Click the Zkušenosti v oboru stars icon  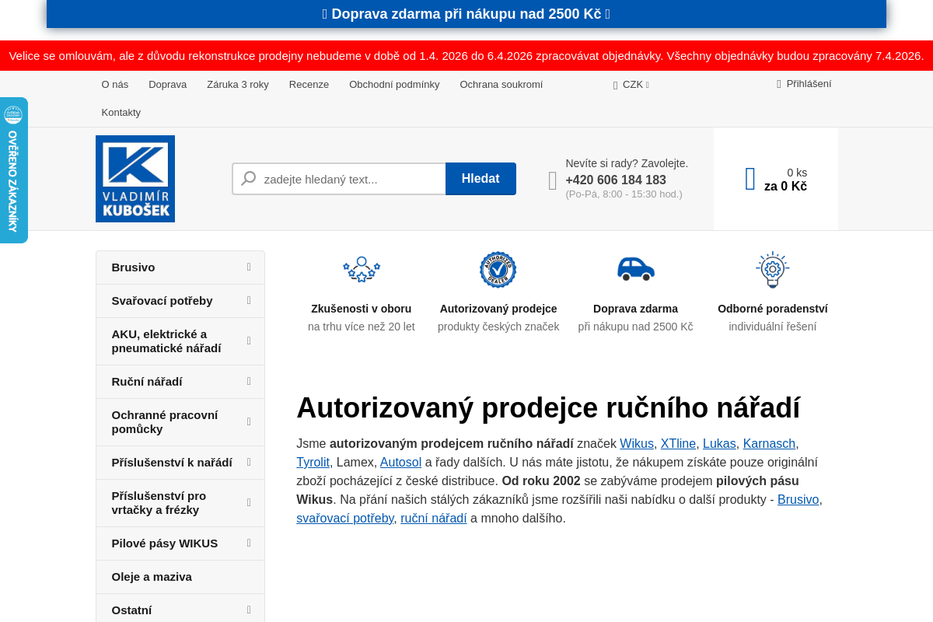pos(361,270)
